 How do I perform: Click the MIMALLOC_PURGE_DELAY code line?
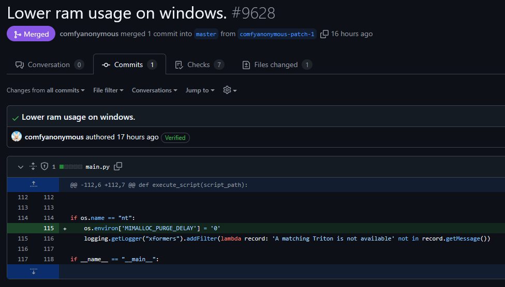pyautogui.click(x=152, y=228)
